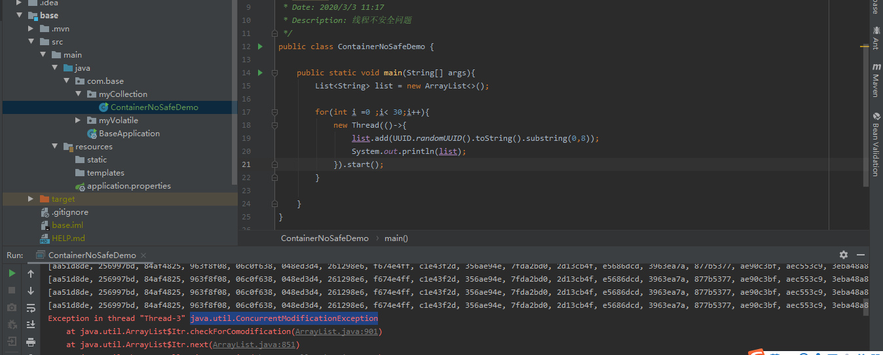Click the Up the Stack Trace arrow

click(x=31, y=273)
